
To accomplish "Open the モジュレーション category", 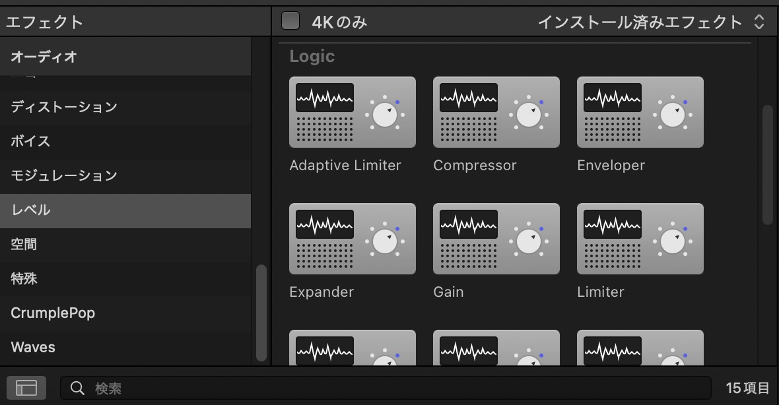I will 64,175.
